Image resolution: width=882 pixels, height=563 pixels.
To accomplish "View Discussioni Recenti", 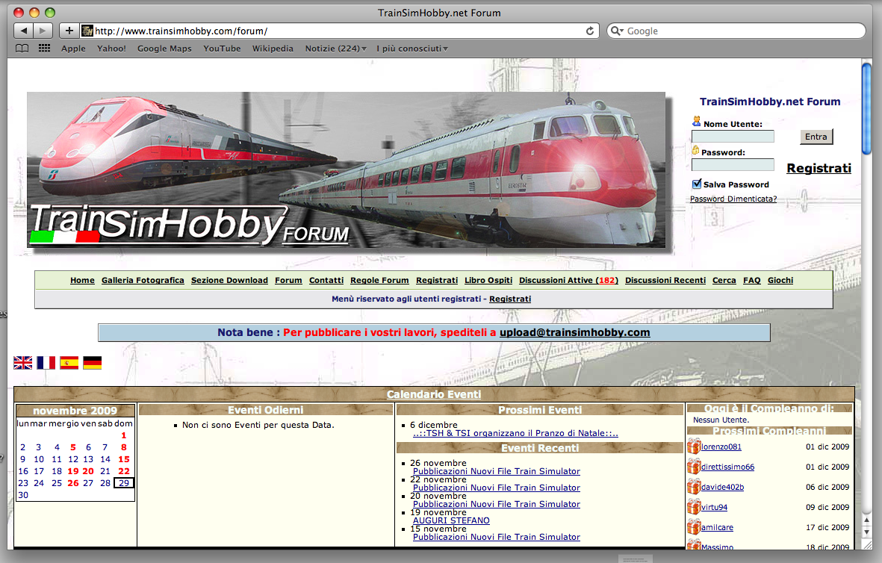I will 665,280.
